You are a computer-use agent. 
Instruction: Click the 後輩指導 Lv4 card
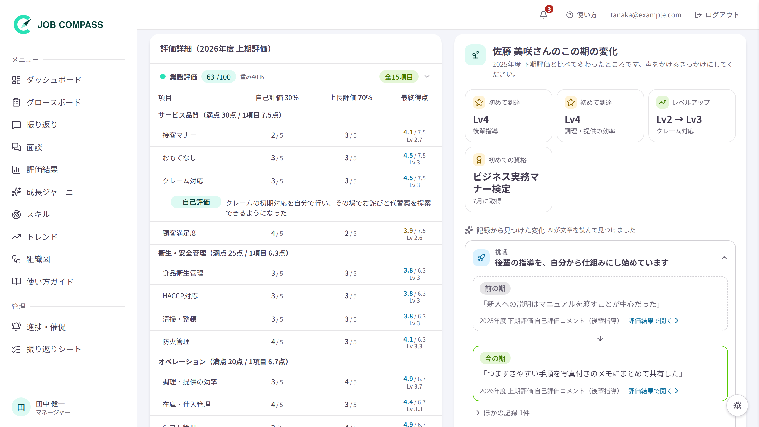[x=508, y=115]
